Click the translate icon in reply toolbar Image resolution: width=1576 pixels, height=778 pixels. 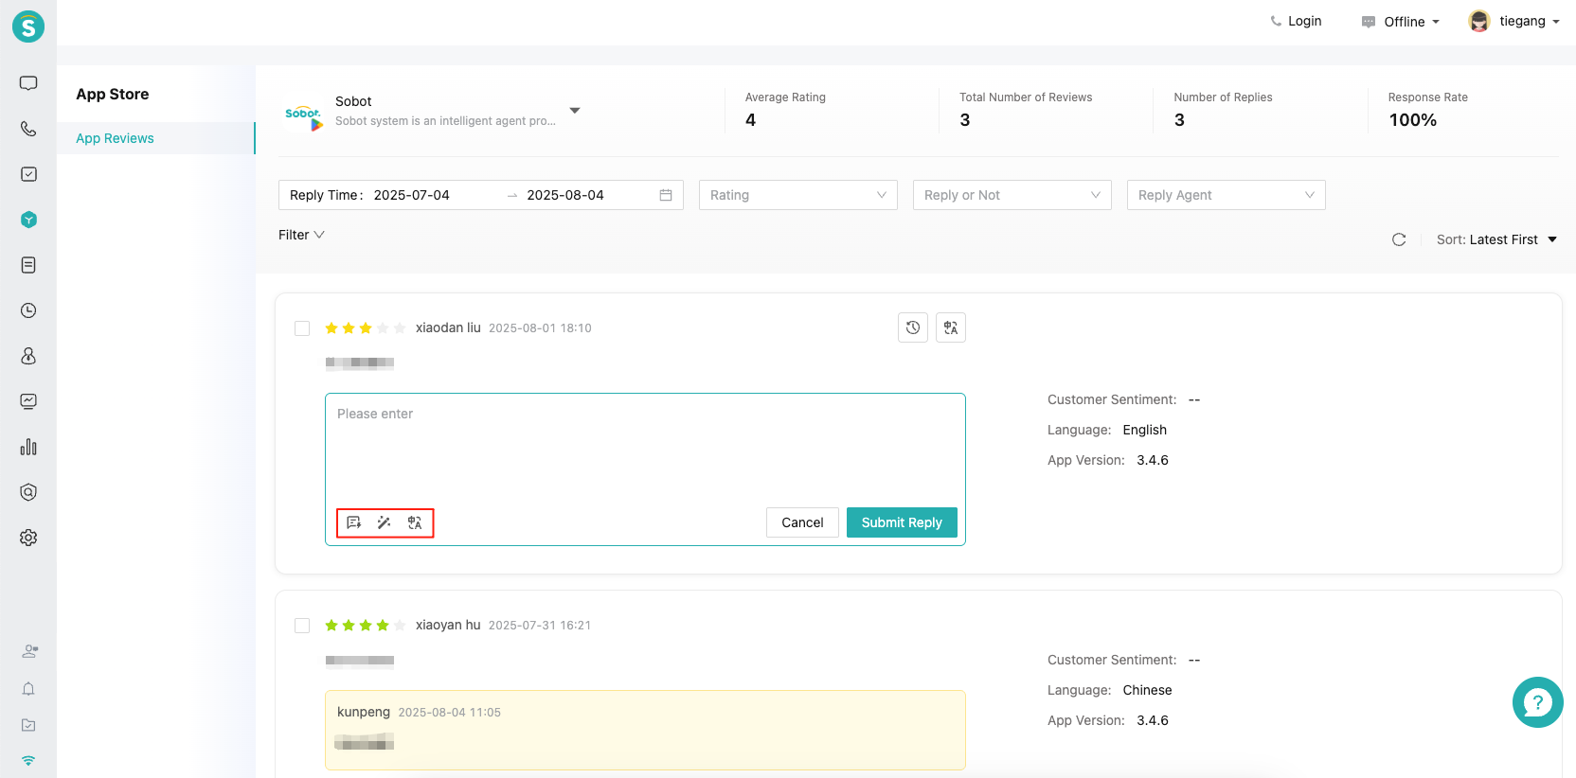(415, 522)
